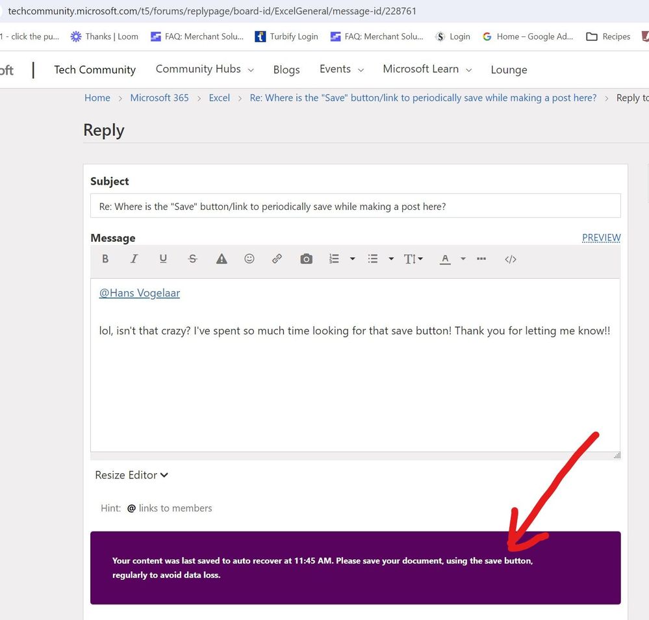Open the font color picker
Image resolution: width=649 pixels, height=620 pixels.
click(445, 259)
